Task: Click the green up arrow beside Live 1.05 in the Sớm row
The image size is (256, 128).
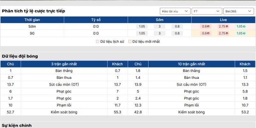Action: (244, 27)
